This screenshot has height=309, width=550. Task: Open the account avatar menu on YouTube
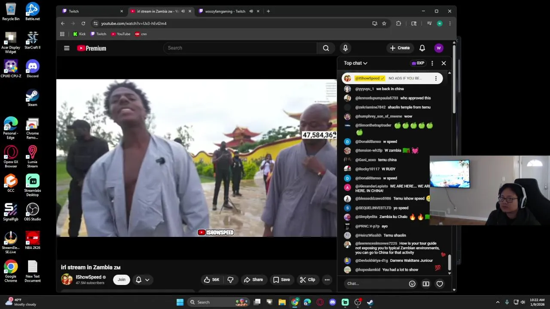pos(439,48)
